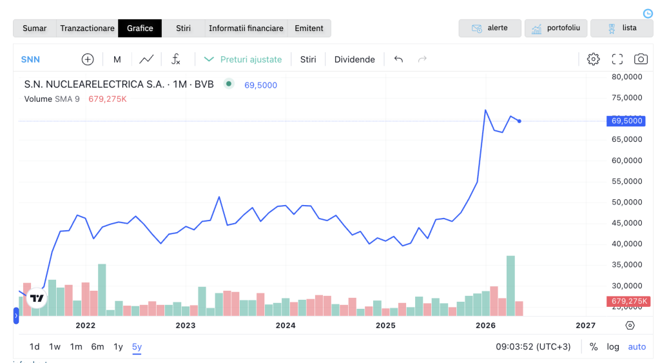This screenshot has height=363, width=660.
Task: Click the lista ribbon icon
Action: [612, 28]
